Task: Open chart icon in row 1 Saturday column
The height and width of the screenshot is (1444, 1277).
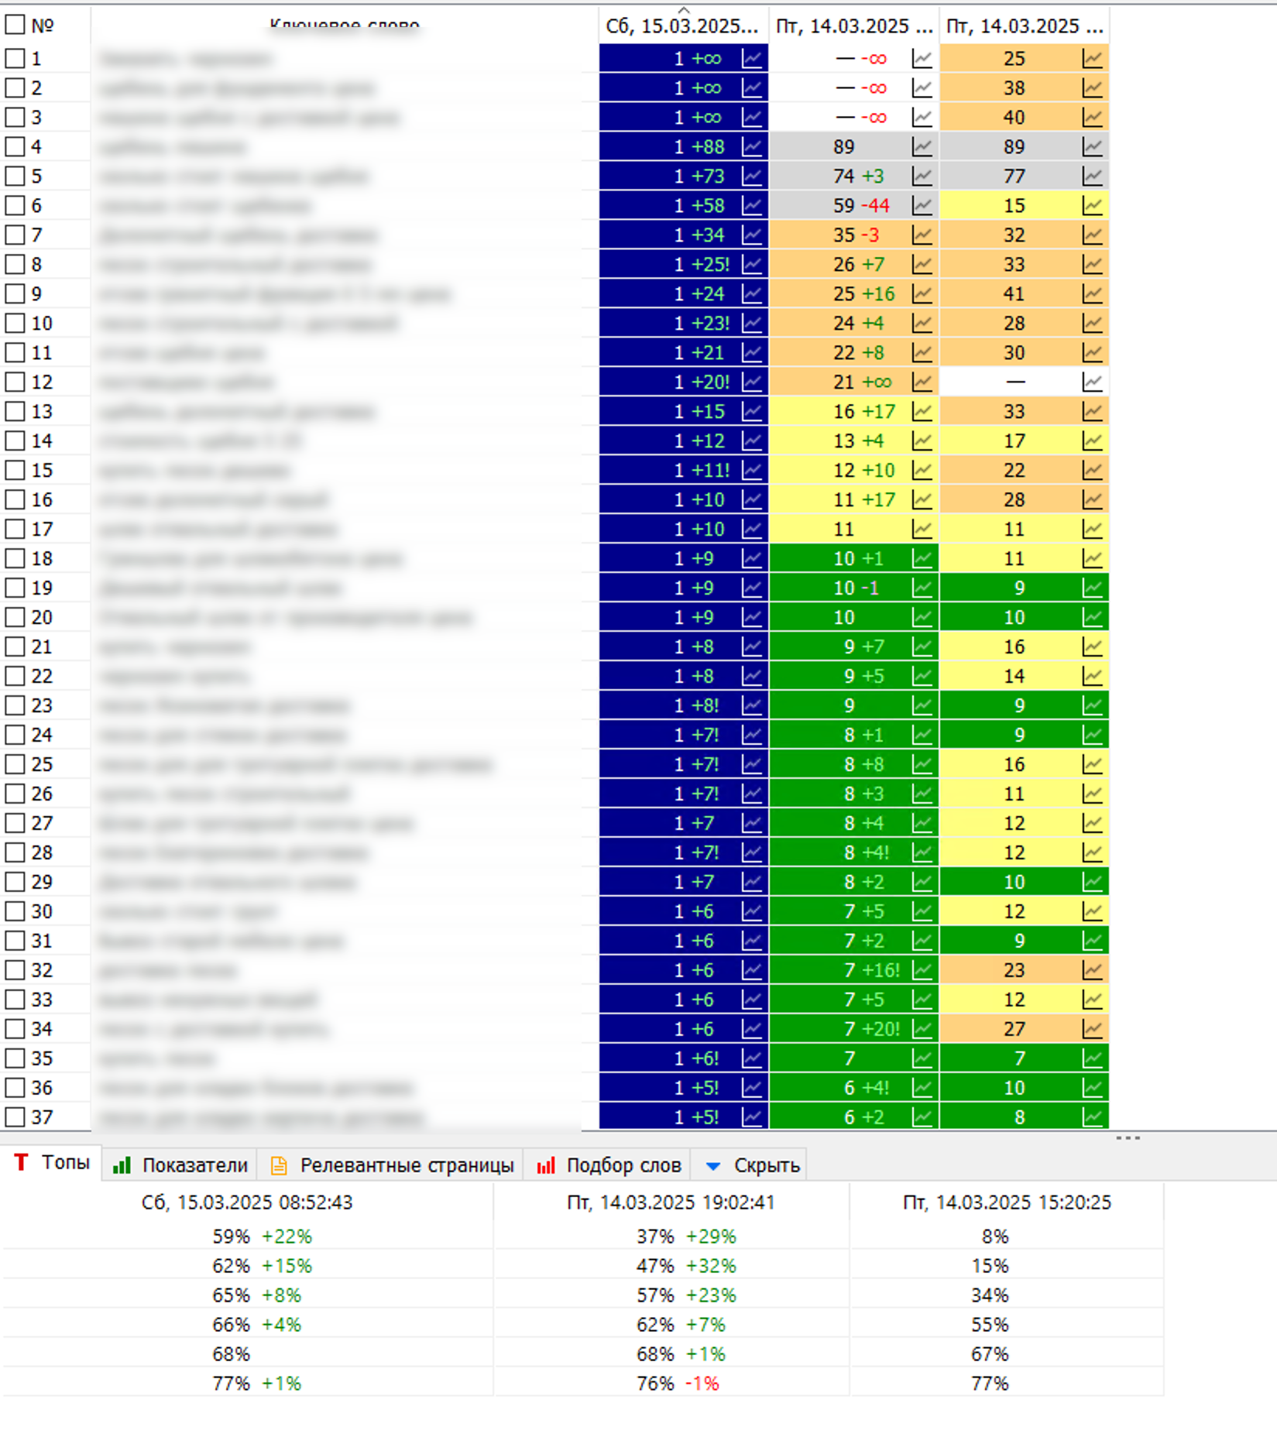Action: [x=752, y=59]
